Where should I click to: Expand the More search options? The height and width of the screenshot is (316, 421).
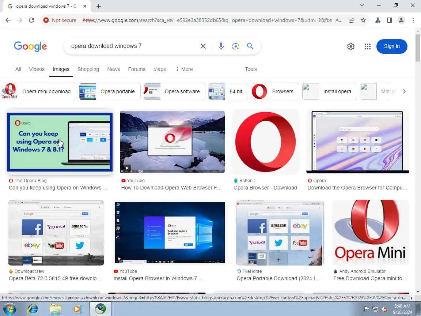click(184, 69)
